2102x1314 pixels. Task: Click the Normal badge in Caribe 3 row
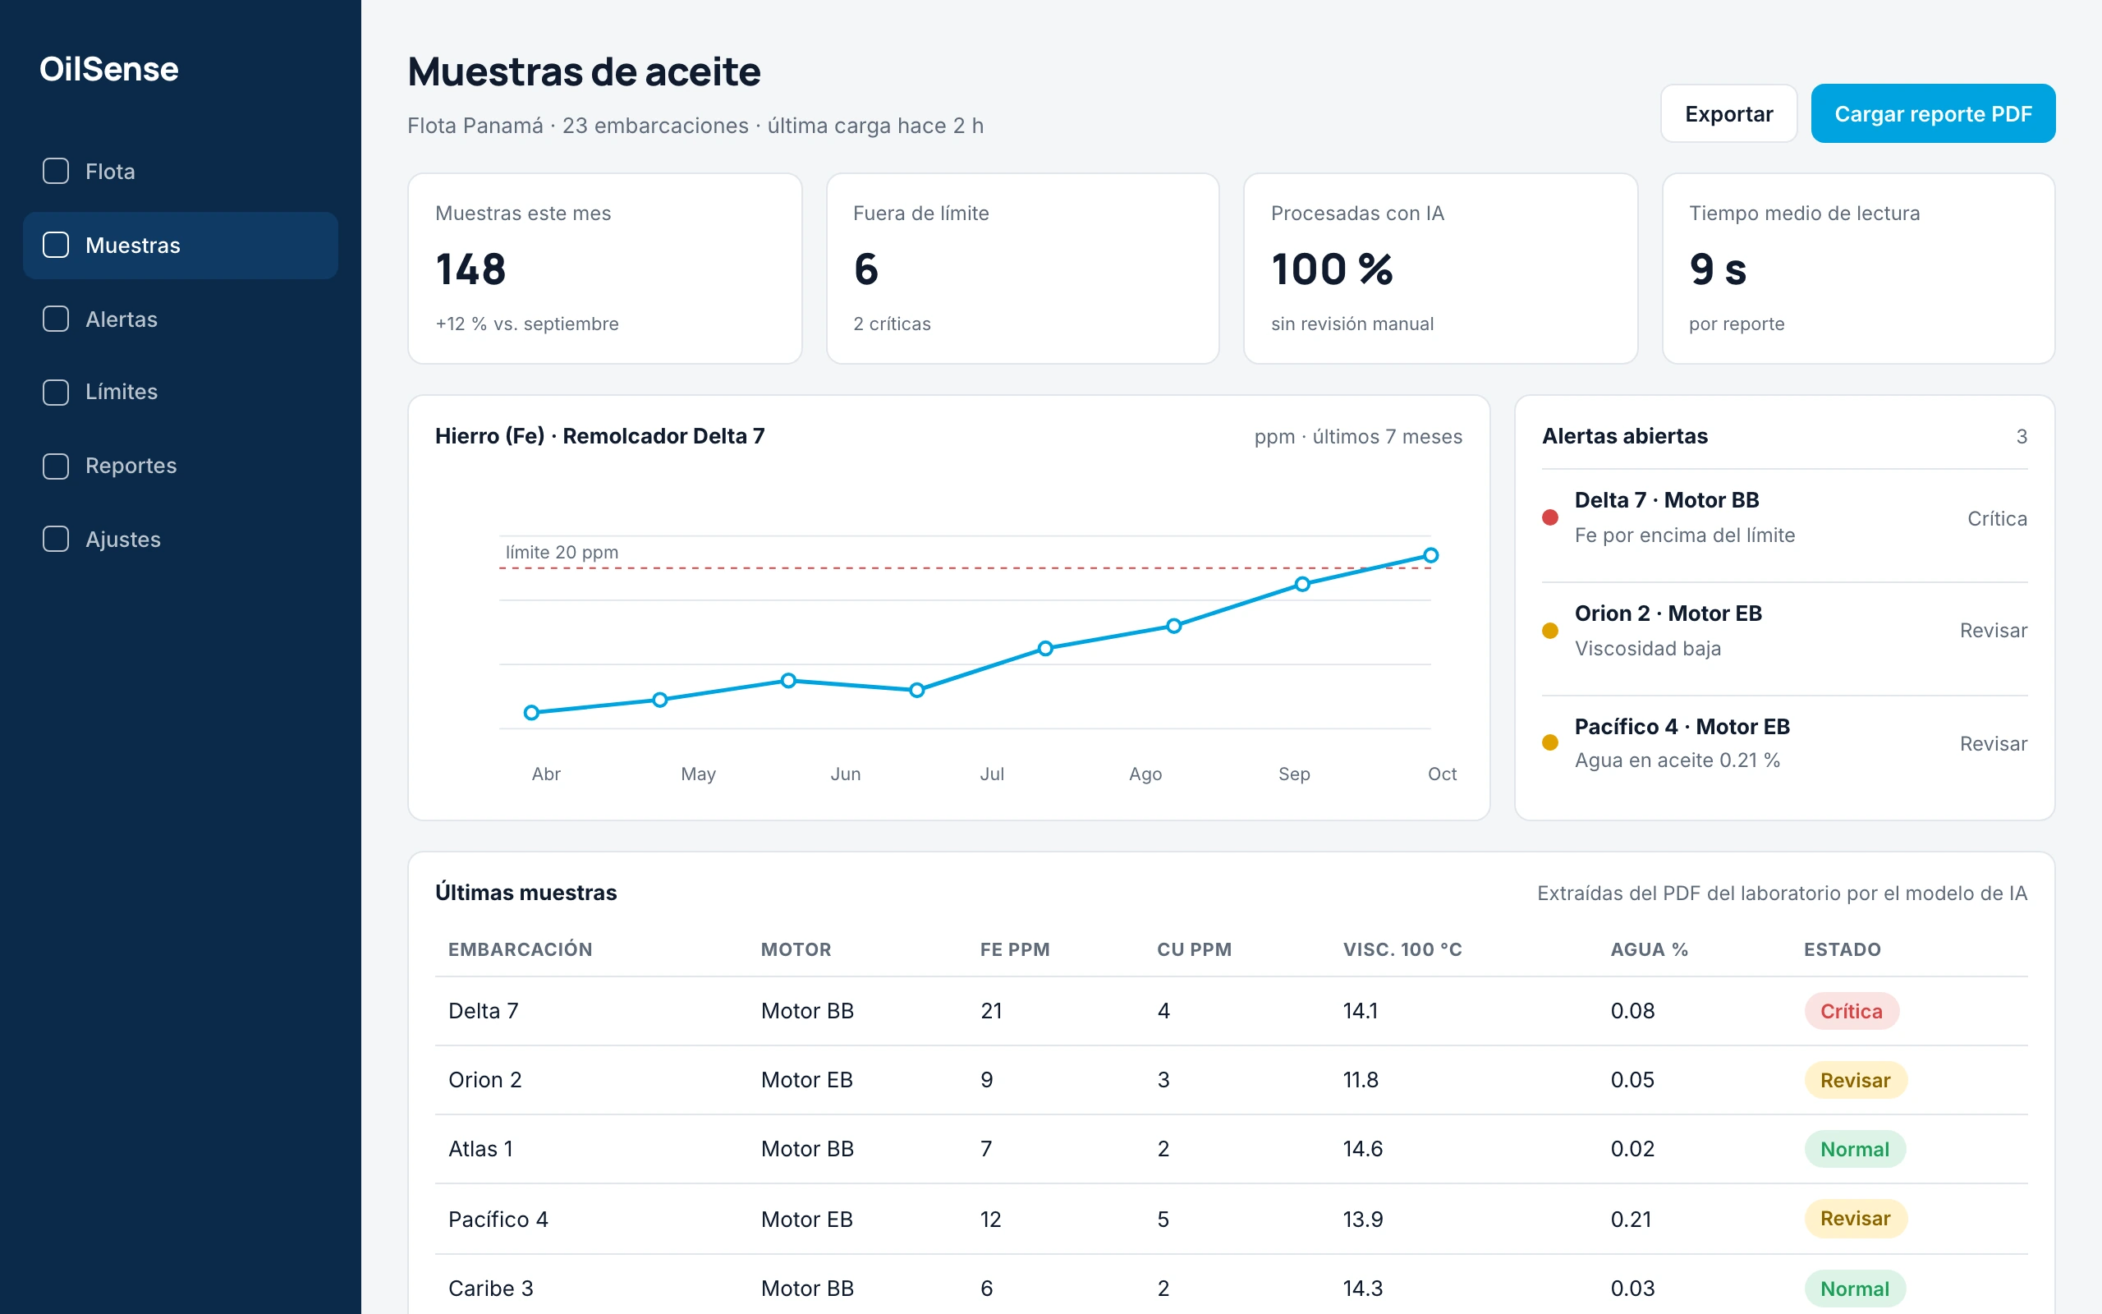(1855, 1288)
